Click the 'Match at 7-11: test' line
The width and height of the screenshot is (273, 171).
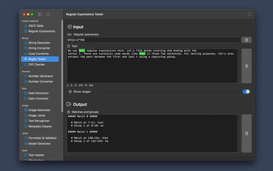pos(87,123)
